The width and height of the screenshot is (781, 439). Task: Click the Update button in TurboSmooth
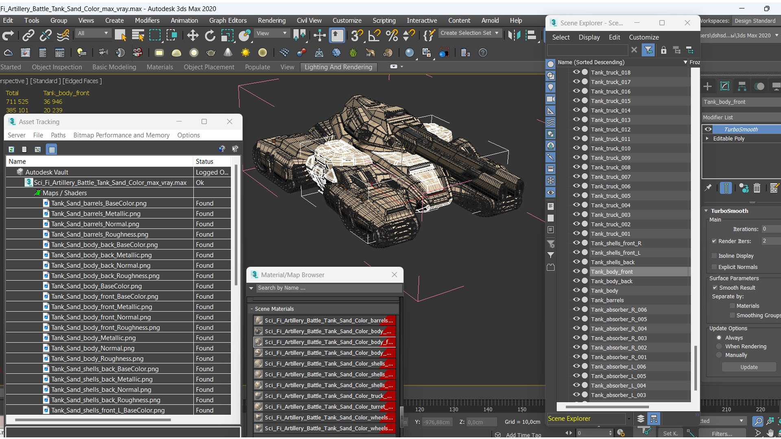pyautogui.click(x=749, y=367)
